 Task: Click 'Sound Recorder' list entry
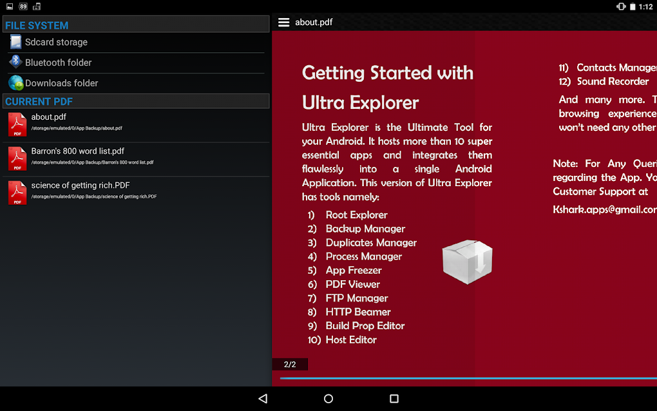[613, 81]
